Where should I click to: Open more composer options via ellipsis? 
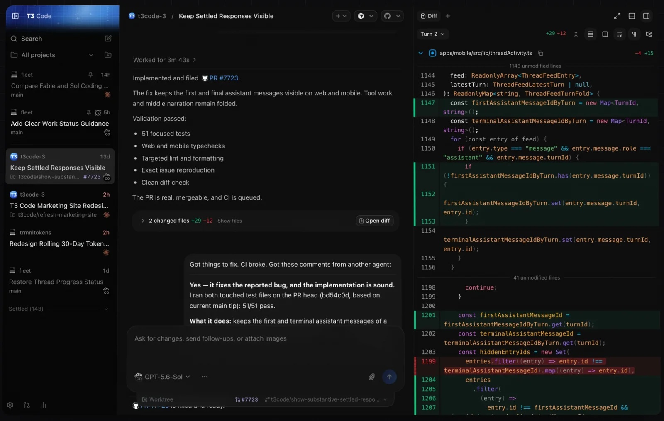[x=205, y=377]
